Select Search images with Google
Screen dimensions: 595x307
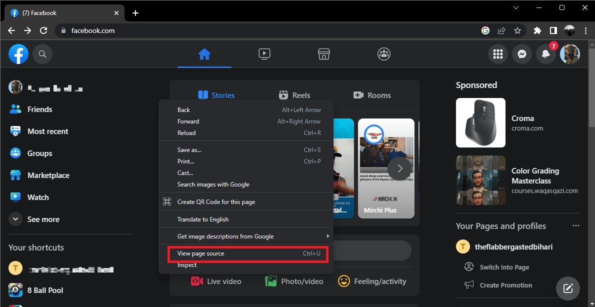[x=246, y=184]
